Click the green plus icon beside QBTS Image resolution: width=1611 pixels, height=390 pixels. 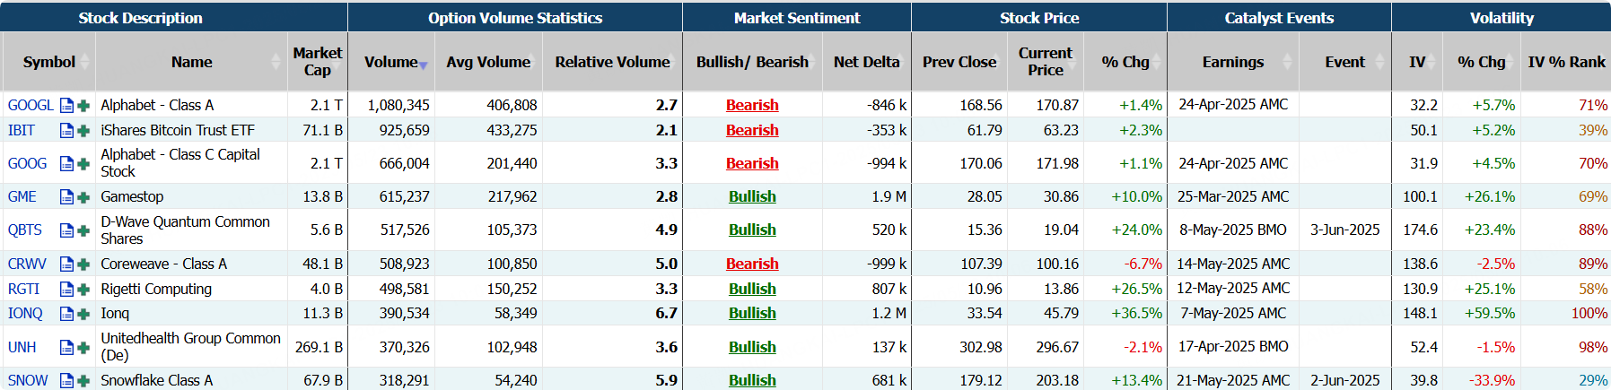point(83,230)
